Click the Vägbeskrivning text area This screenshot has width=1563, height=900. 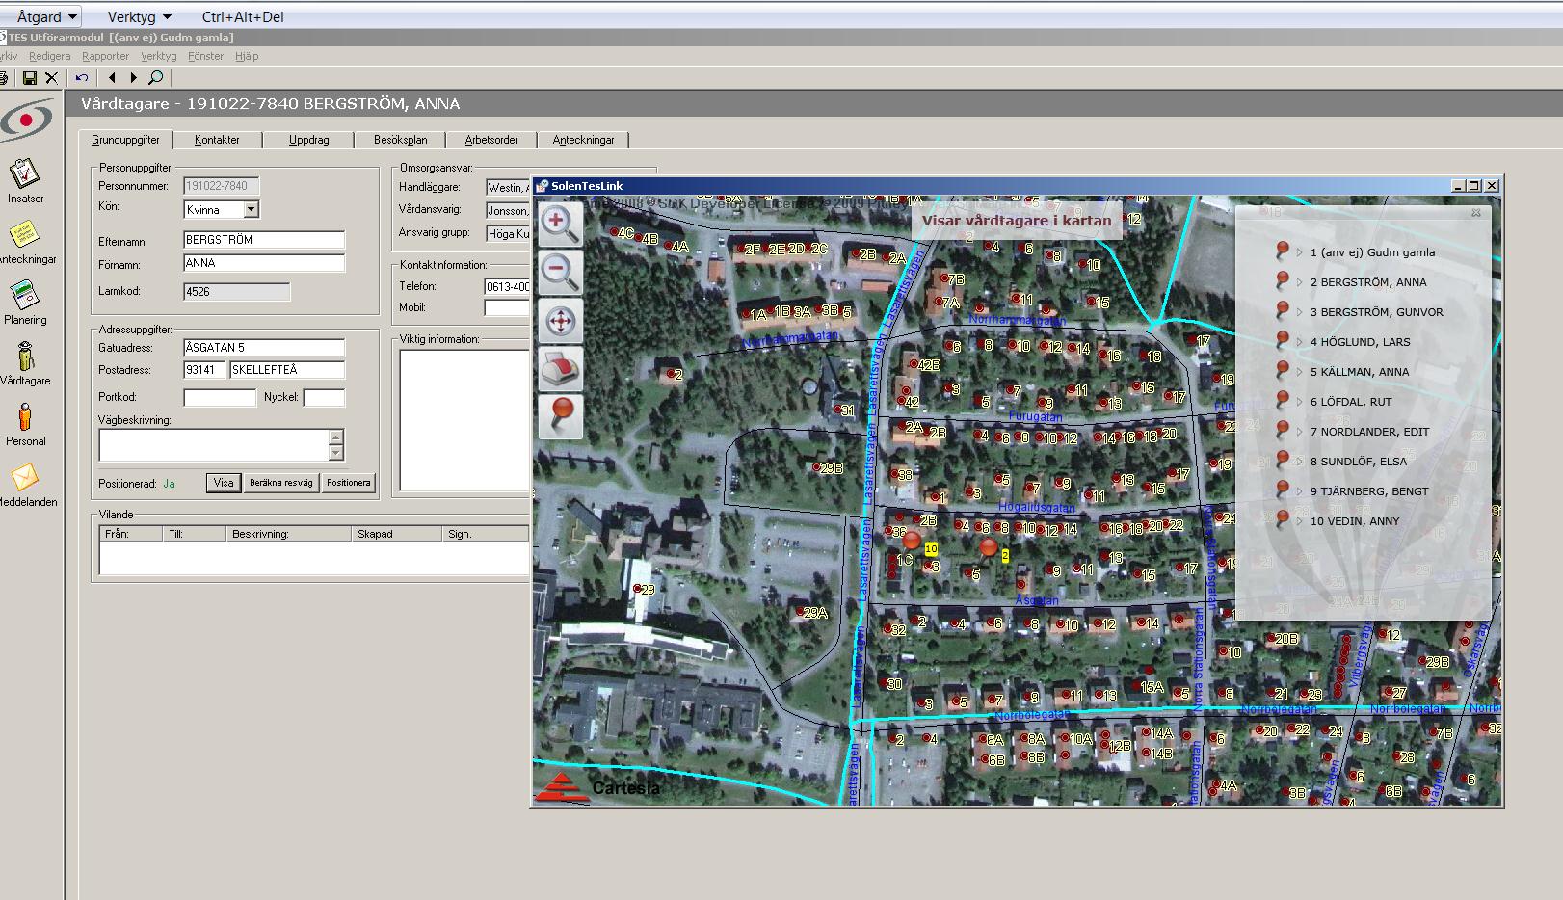click(214, 445)
